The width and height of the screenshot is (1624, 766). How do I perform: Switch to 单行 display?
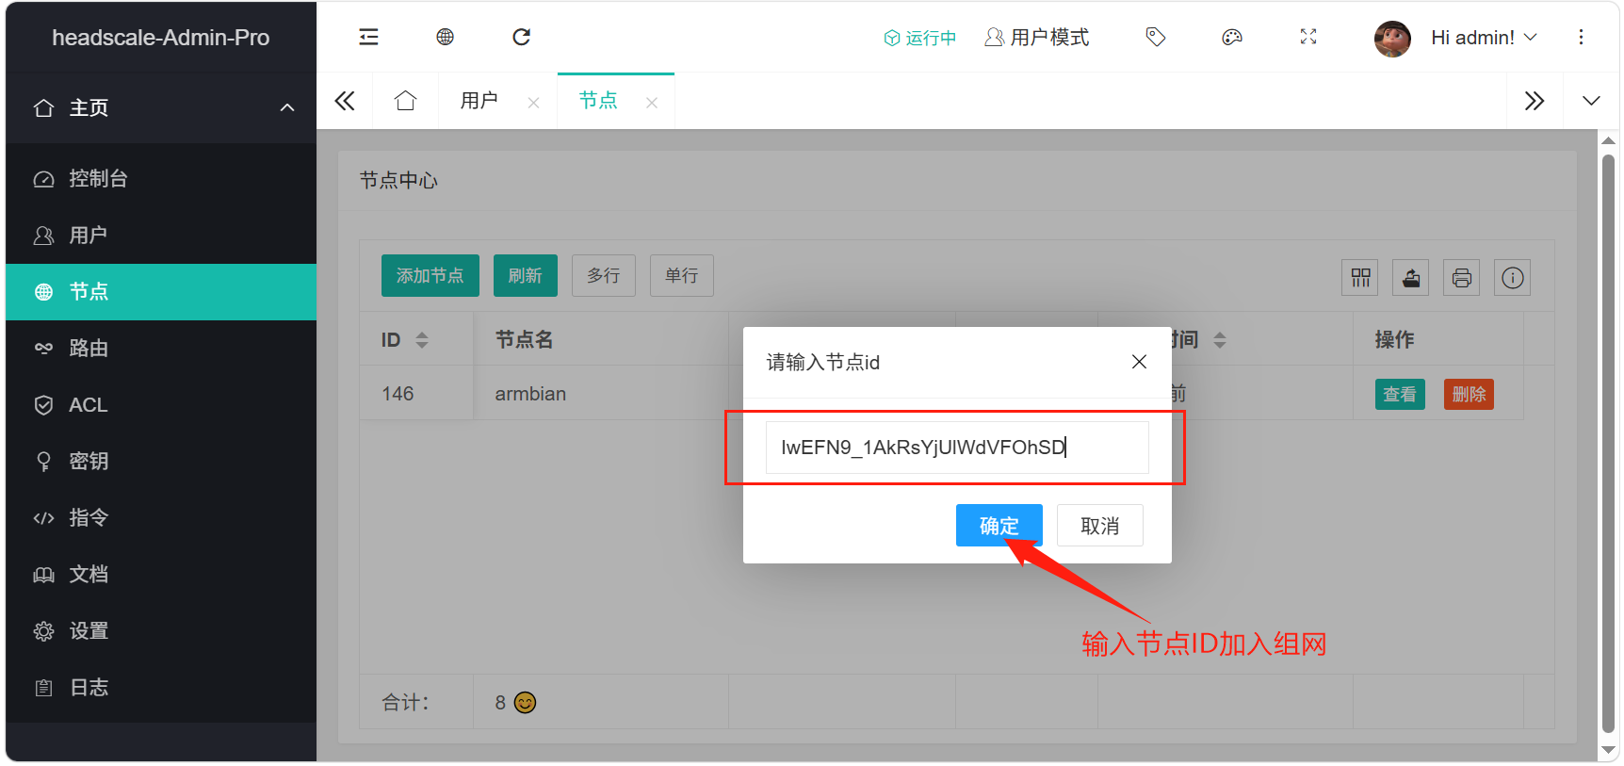682,276
